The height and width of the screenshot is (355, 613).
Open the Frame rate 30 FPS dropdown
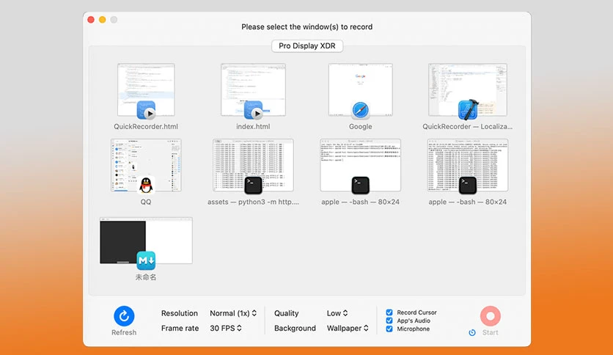coord(226,328)
